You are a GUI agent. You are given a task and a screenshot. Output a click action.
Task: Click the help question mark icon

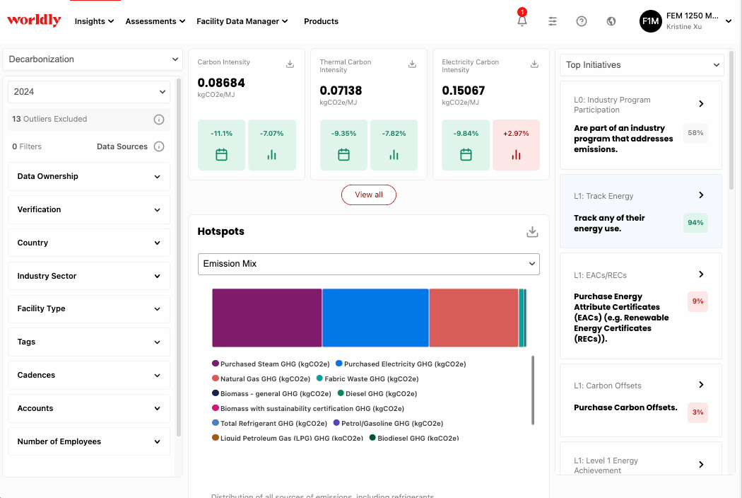pyautogui.click(x=581, y=21)
